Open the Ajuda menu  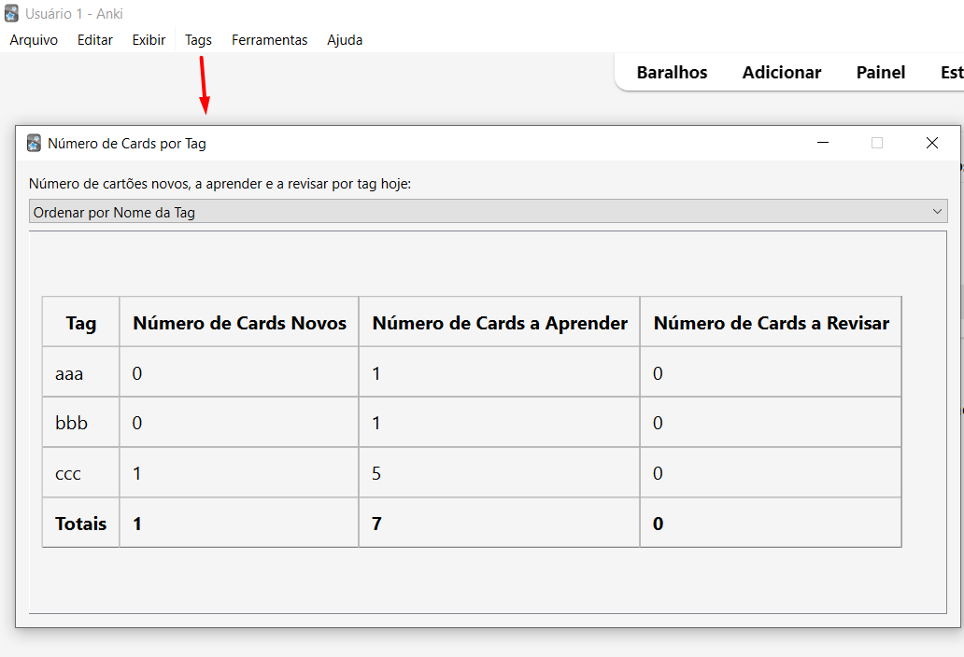(x=345, y=40)
